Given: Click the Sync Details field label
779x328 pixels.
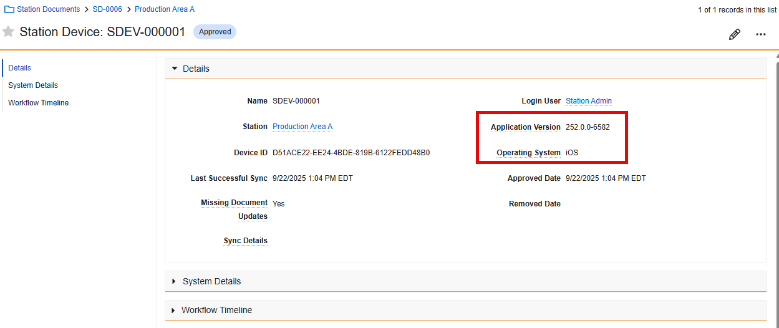Looking at the screenshot, I should coord(245,241).
